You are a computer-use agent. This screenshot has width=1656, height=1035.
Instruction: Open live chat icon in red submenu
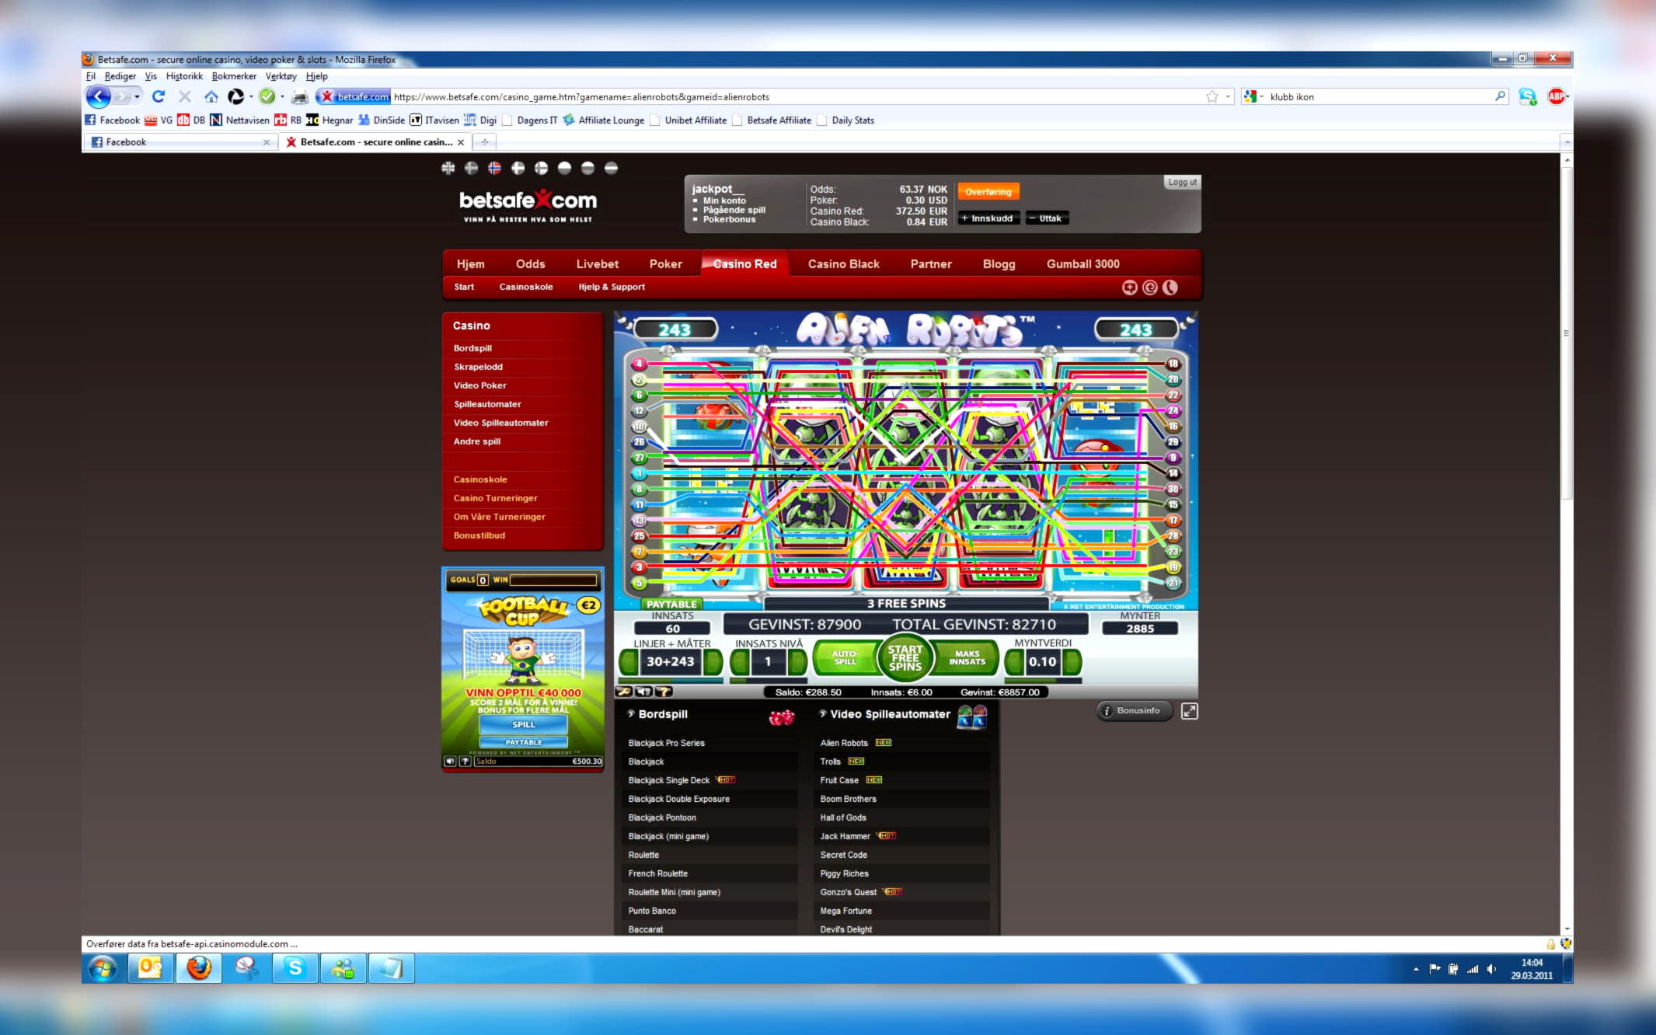tap(1129, 287)
